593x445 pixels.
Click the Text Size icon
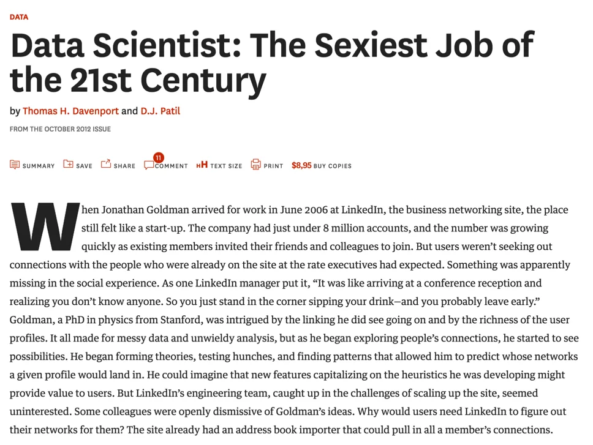coord(202,165)
